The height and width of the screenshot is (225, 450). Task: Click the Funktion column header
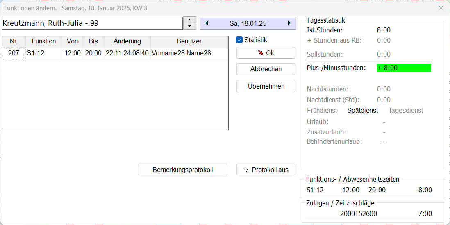tap(43, 41)
